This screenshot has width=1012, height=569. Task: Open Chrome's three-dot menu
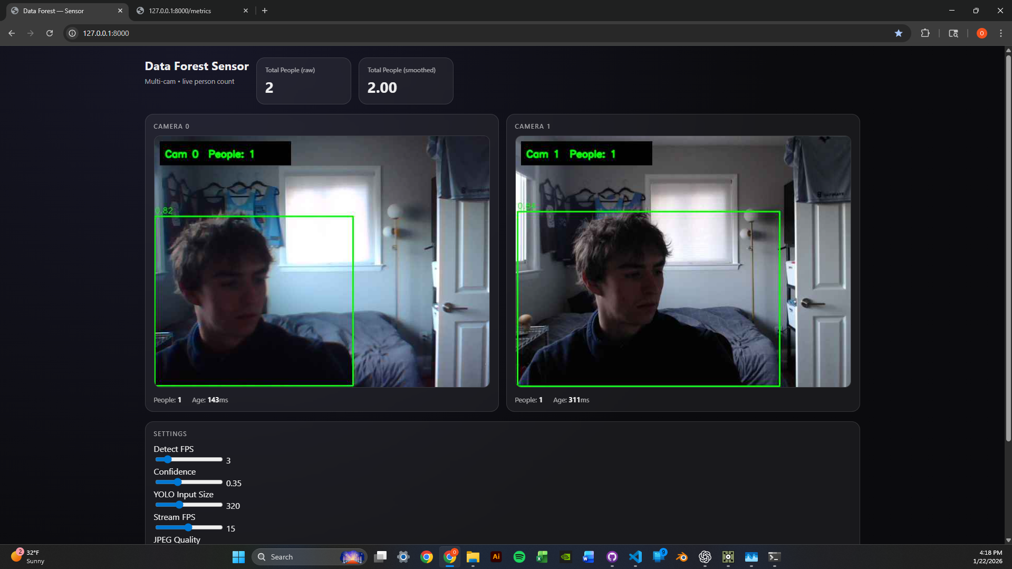pyautogui.click(x=1001, y=33)
